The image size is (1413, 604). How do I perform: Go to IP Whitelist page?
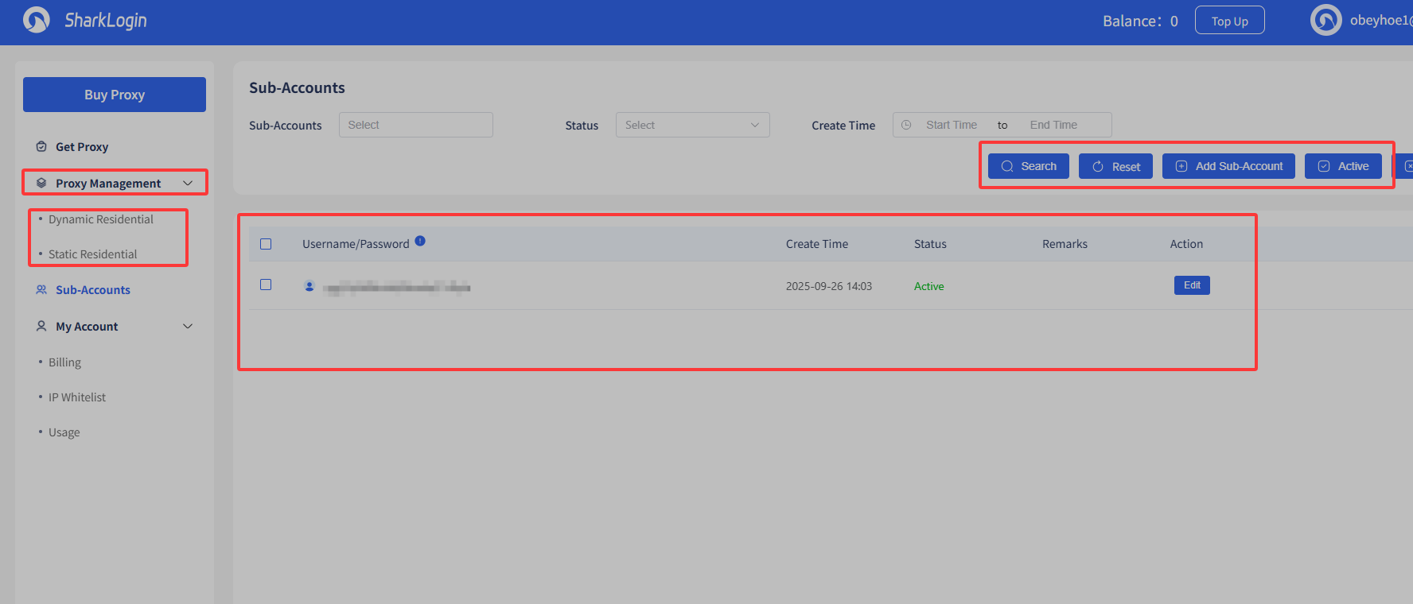[x=77, y=397]
